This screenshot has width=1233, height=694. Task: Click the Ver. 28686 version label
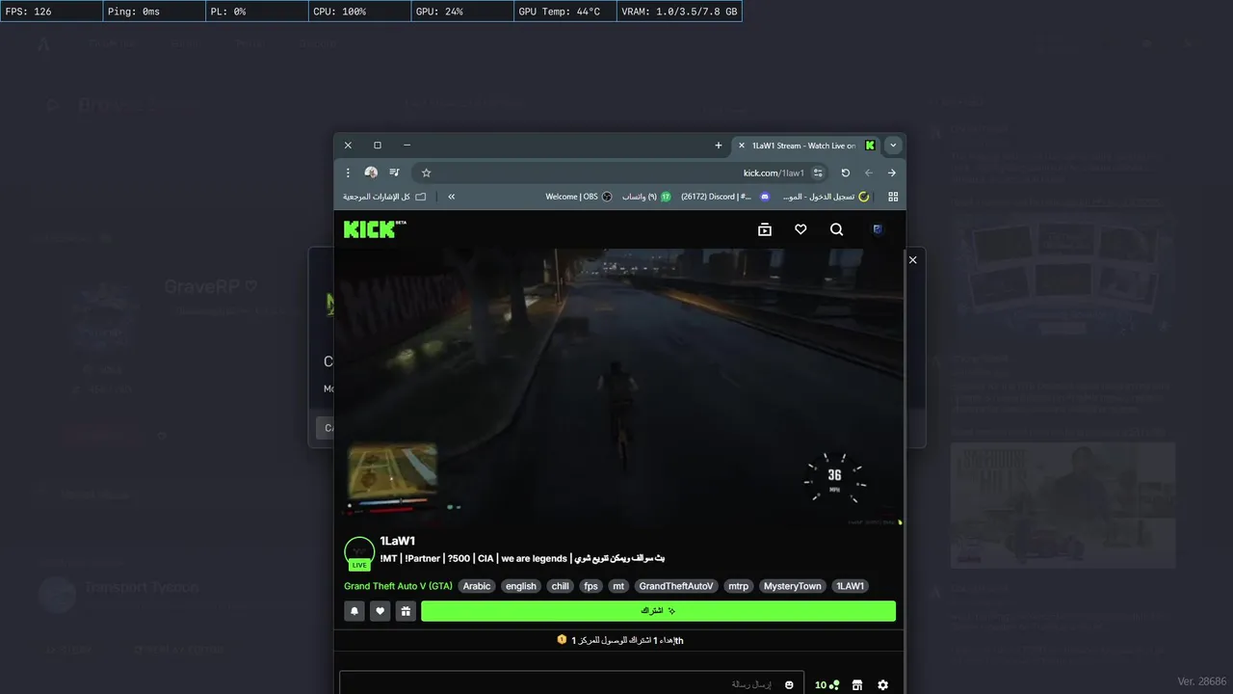1202,681
